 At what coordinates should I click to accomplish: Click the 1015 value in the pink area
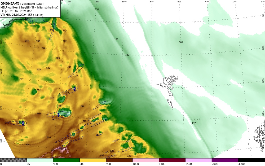pyautogui.click(x=63, y=149)
